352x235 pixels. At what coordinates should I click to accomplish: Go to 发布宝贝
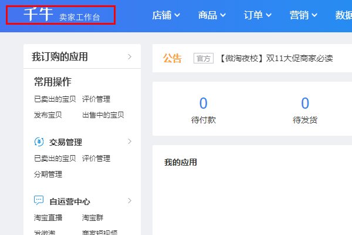pyautogui.click(x=48, y=115)
